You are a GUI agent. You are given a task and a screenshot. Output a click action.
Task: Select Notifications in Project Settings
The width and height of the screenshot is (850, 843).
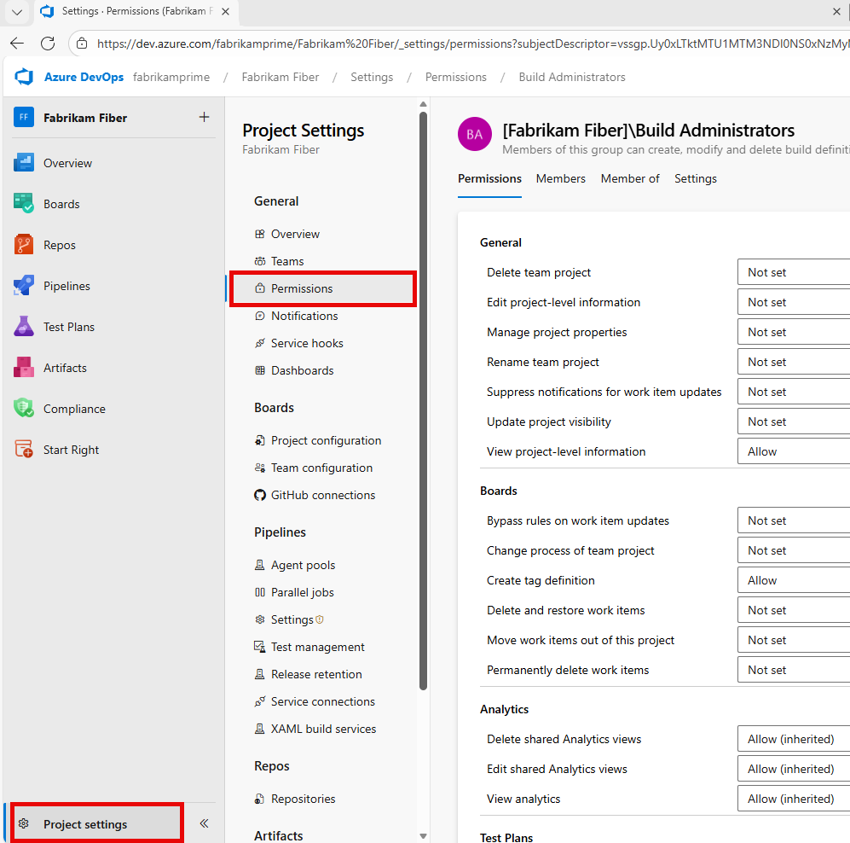click(303, 316)
